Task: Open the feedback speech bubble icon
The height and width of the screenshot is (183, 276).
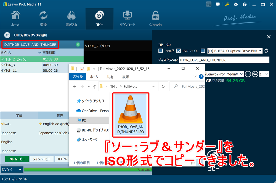Action: (x=218, y=4)
